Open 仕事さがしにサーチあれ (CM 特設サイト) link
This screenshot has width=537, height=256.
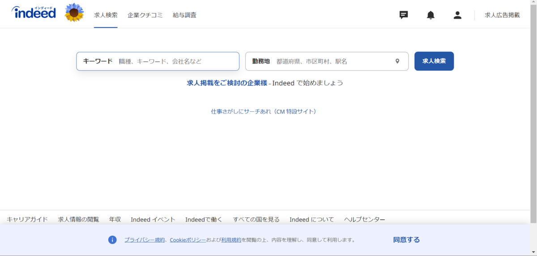(x=264, y=112)
